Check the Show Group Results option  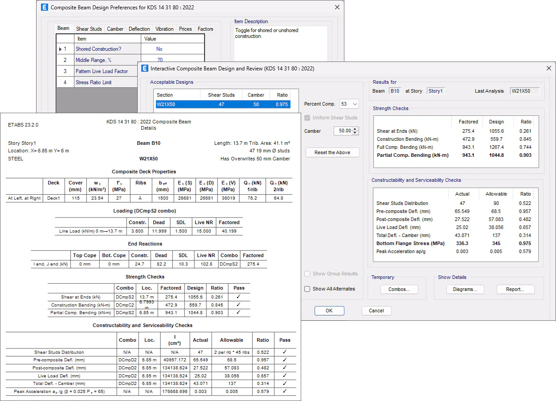tap(307, 274)
